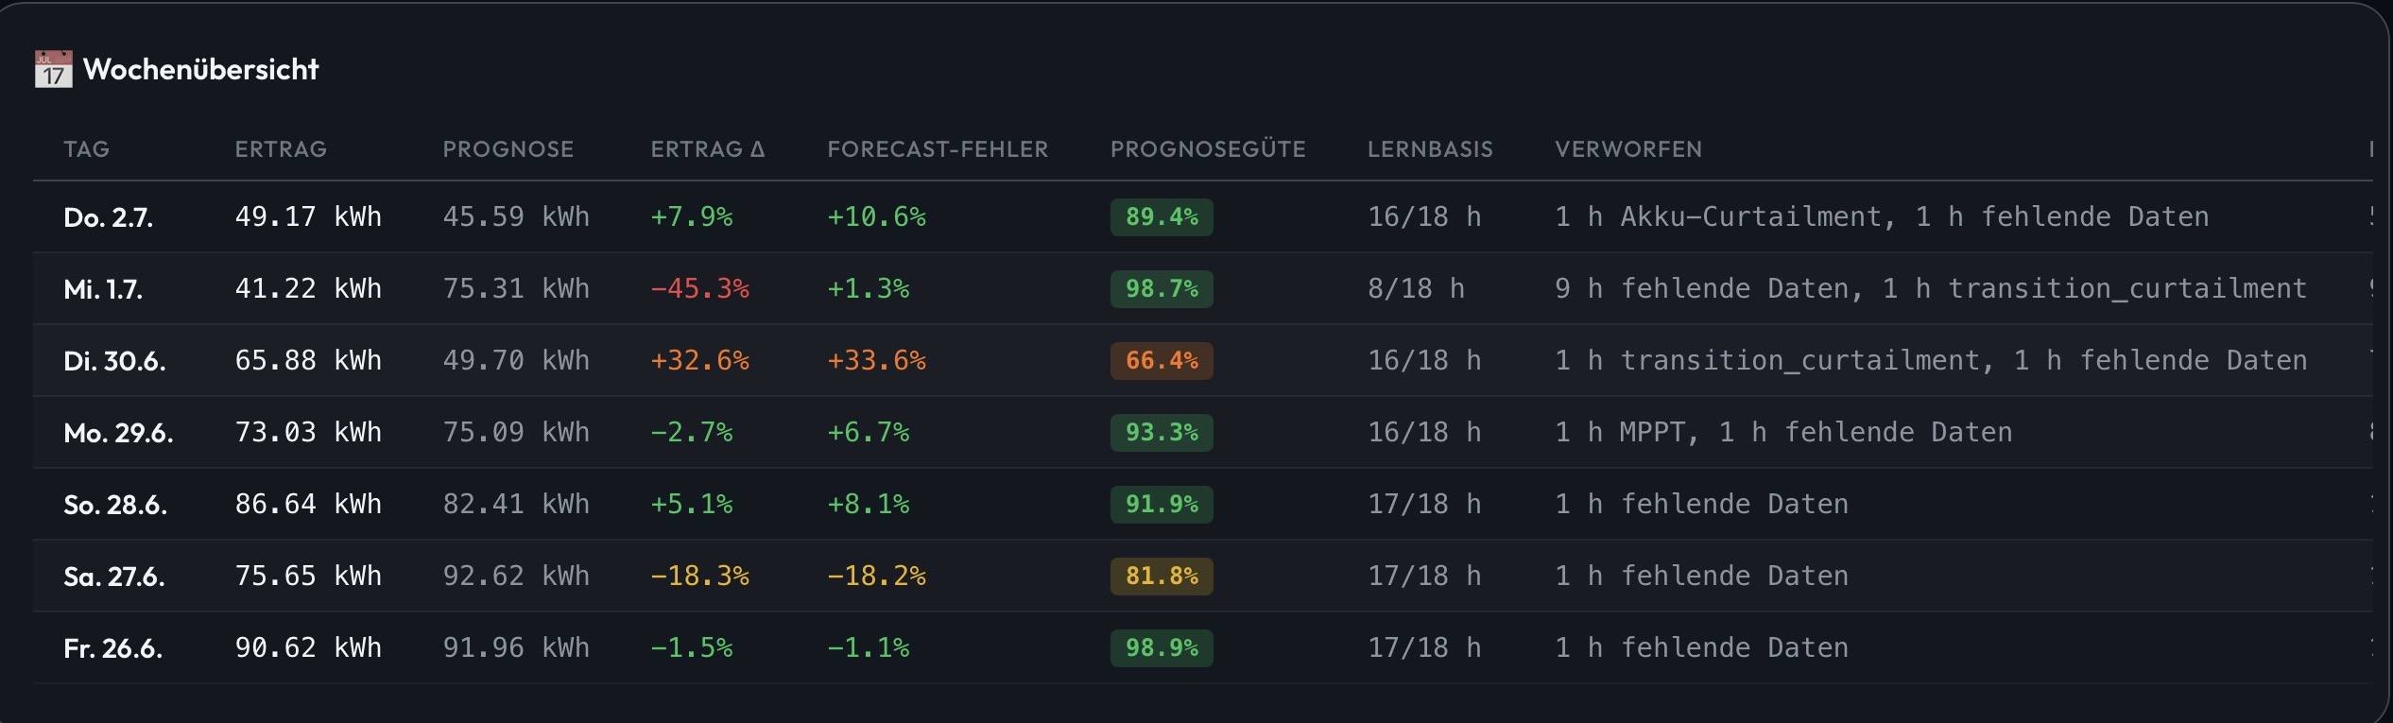2393x723 pixels.
Task: Click the orange 66.4% quality badge
Action: [1162, 361]
